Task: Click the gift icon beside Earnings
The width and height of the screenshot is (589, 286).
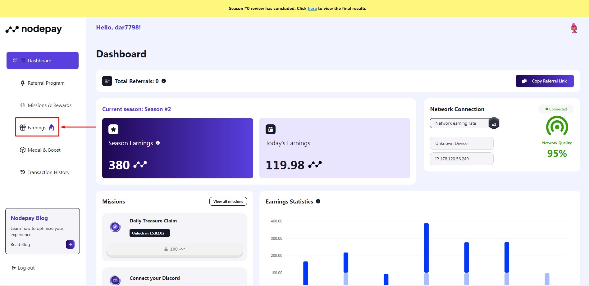Action: tap(23, 127)
